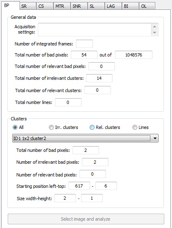Screen dimensions: 172x228
Task: Enable the Lines radio option
Action: click(x=135, y=127)
